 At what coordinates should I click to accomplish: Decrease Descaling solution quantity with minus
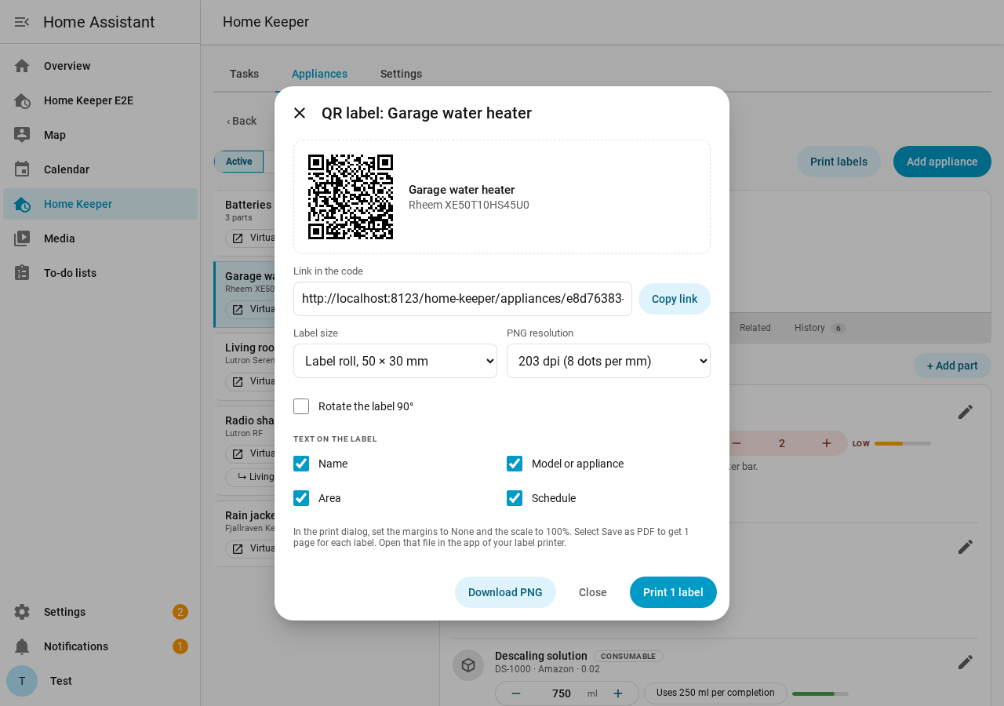tap(516, 693)
